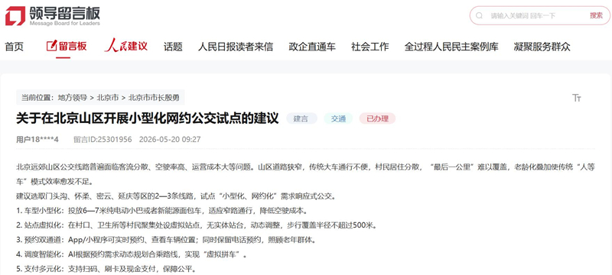The height and width of the screenshot is (275, 612).
Task: Click the 留言ID:25301956 text
Action: click(103, 140)
